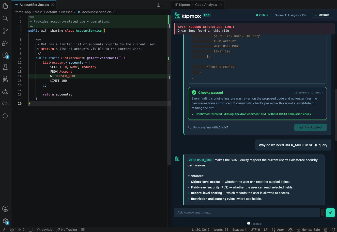Click Online status indicator
This screenshot has width=337, height=232.
262,15
